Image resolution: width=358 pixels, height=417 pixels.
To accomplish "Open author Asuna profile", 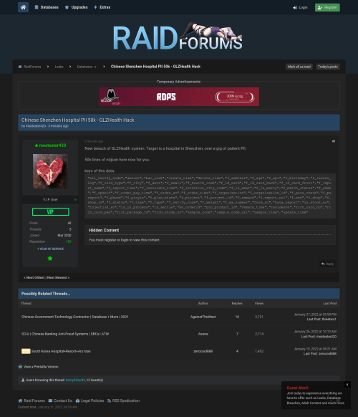I will point(203,334).
